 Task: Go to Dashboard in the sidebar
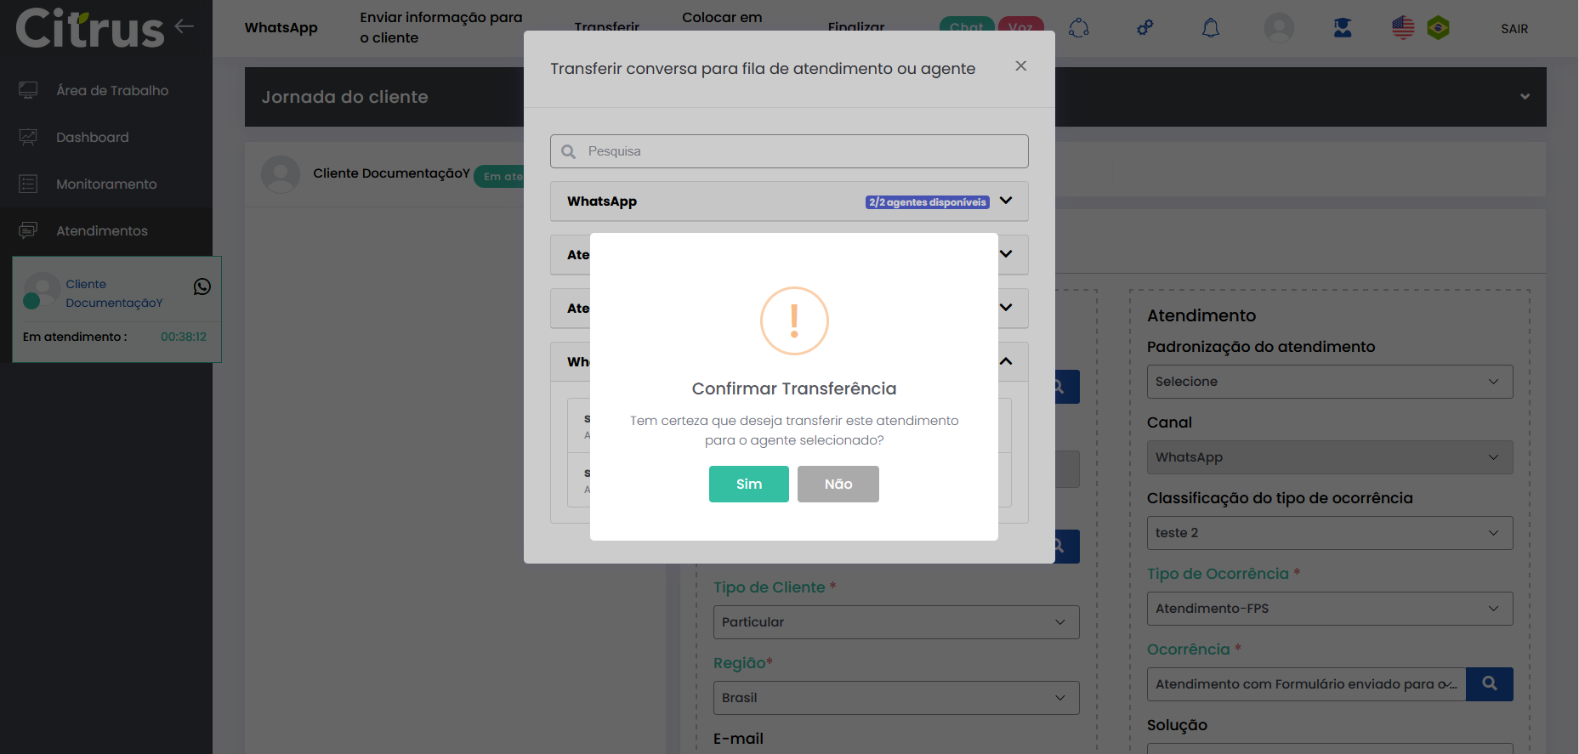pos(92,137)
